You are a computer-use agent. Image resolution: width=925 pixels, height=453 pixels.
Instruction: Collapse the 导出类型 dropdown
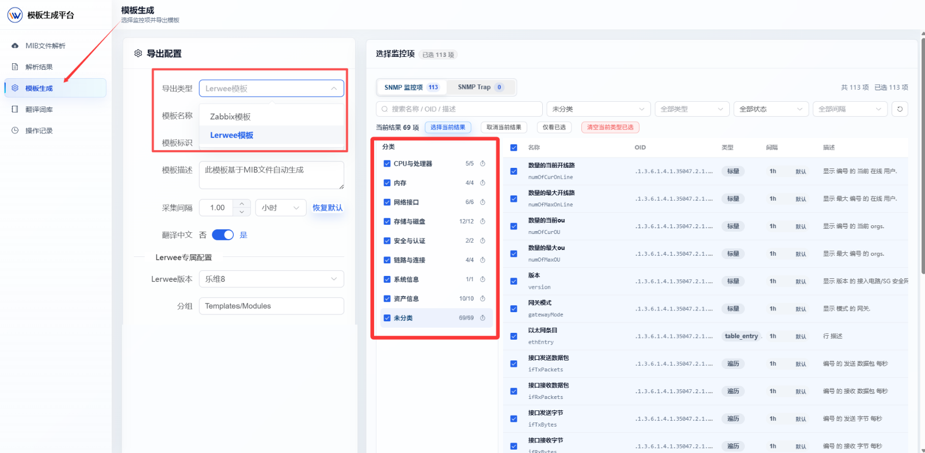click(272, 88)
